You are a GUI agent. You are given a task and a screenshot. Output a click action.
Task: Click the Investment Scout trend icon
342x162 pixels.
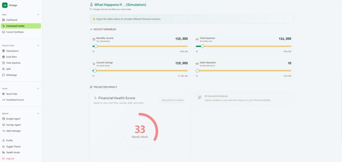tap(3, 100)
